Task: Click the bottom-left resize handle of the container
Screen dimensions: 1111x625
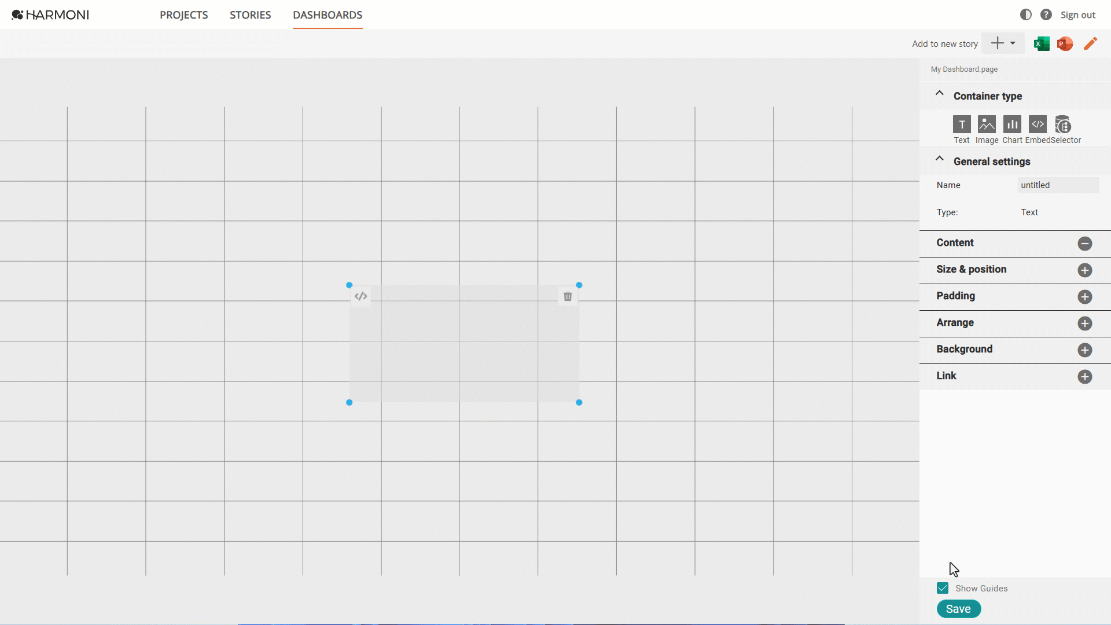Action: [349, 402]
